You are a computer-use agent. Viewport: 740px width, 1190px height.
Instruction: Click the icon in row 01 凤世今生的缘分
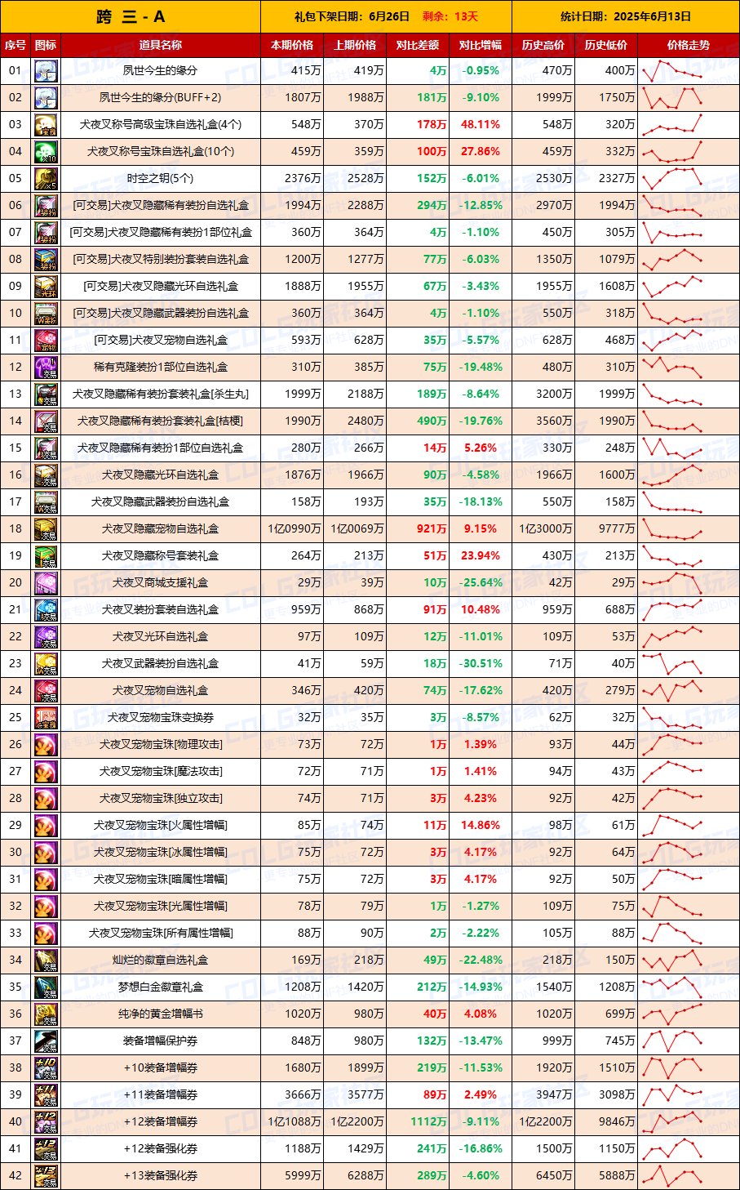click(x=46, y=71)
